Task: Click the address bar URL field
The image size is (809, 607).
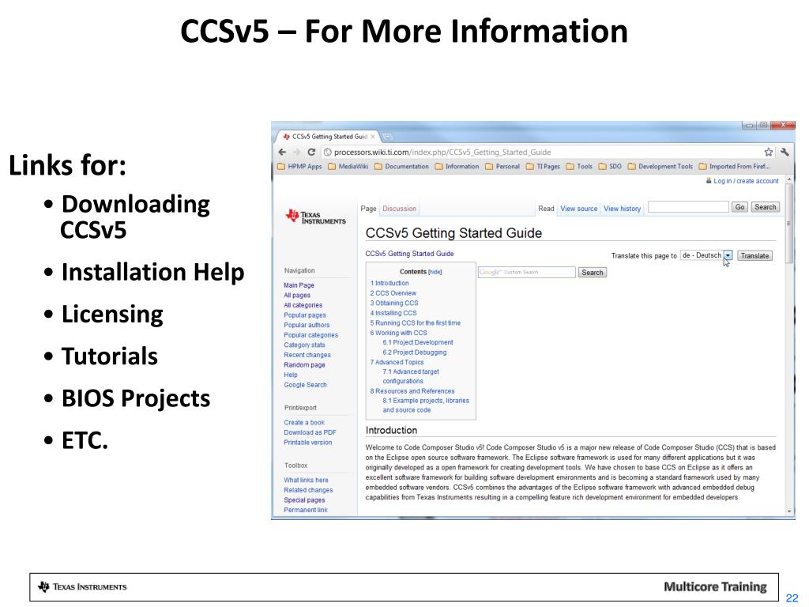Action: (x=542, y=153)
